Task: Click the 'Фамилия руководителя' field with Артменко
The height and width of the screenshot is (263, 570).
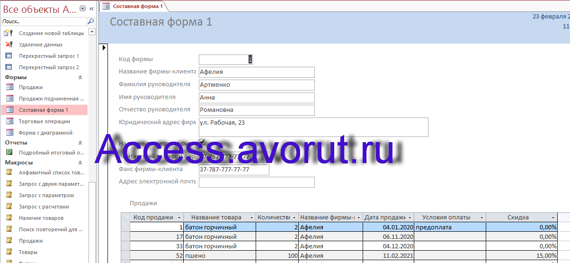Action: click(x=257, y=85)
